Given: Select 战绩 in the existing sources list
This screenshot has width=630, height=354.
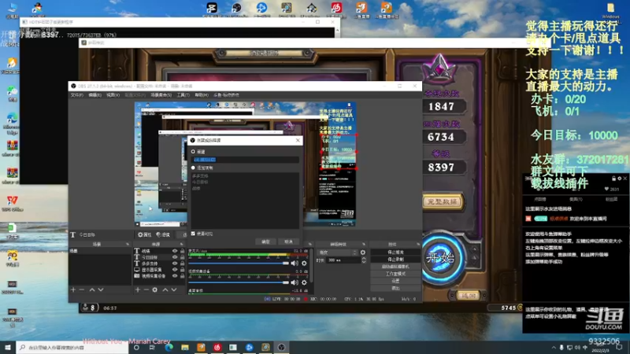Looking at the screenshot, I should pyautogui.click(x=196, y=188).
